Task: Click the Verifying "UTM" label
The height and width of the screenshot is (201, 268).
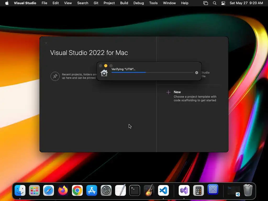Action: coord(123,69)
